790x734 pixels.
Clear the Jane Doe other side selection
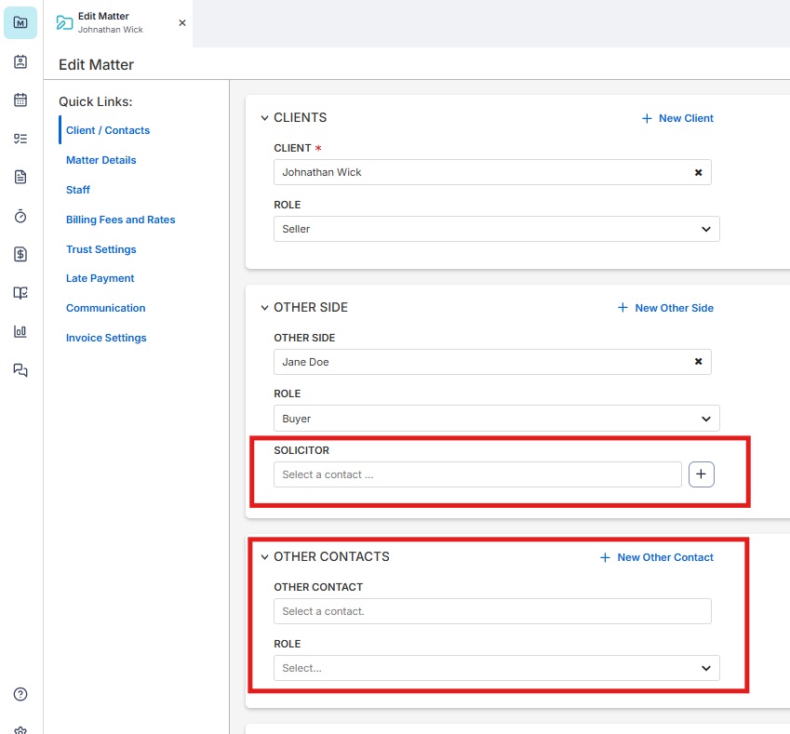[x=698, y=362]
